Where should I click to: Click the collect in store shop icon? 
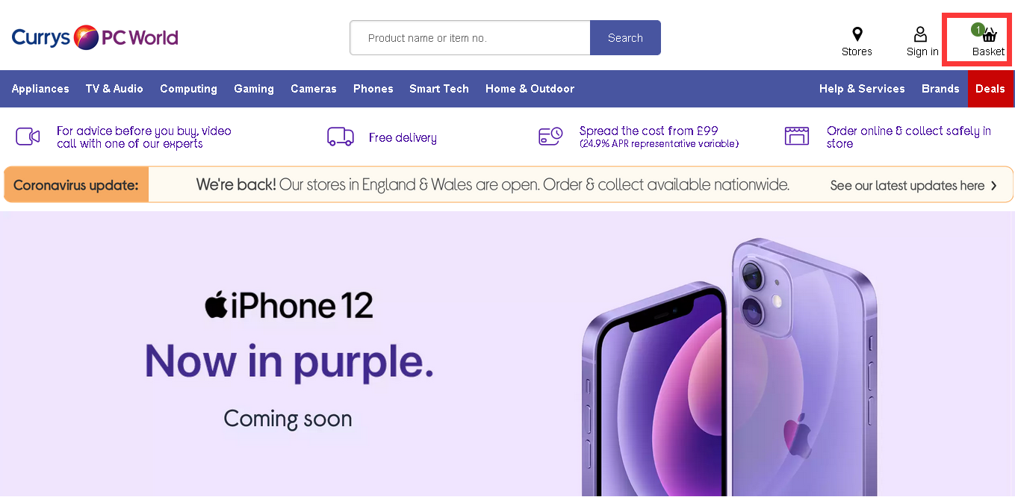797,136
